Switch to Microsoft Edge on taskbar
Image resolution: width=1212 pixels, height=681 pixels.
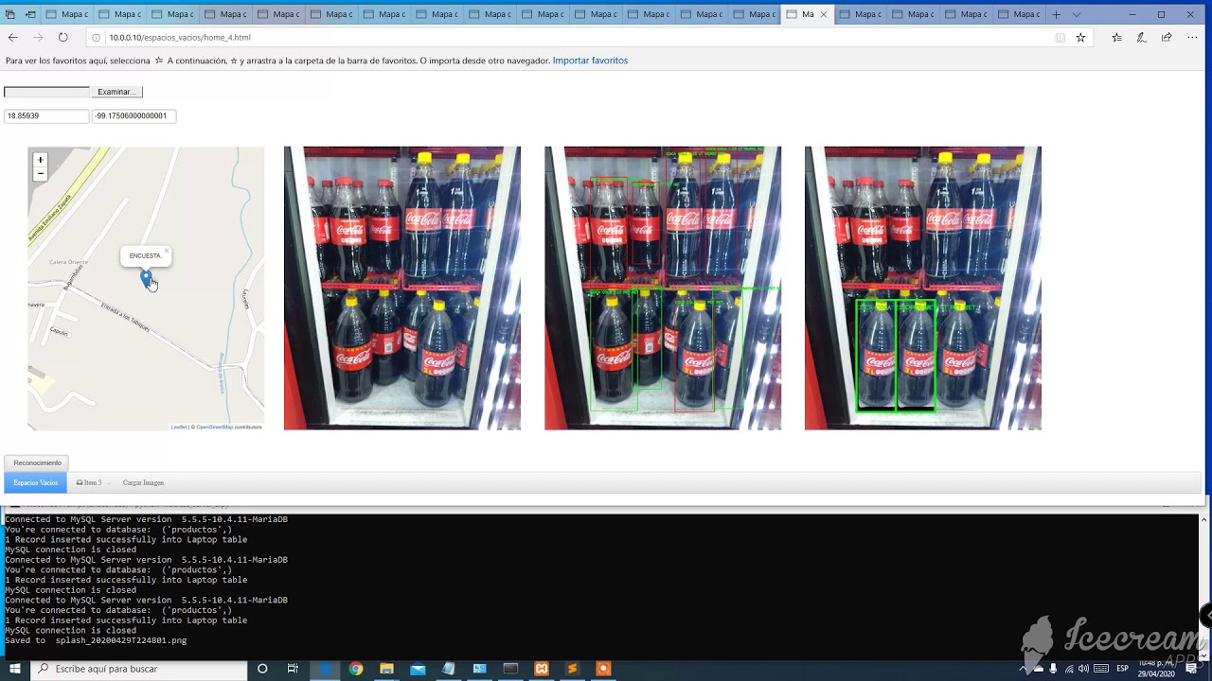[325, 669]
